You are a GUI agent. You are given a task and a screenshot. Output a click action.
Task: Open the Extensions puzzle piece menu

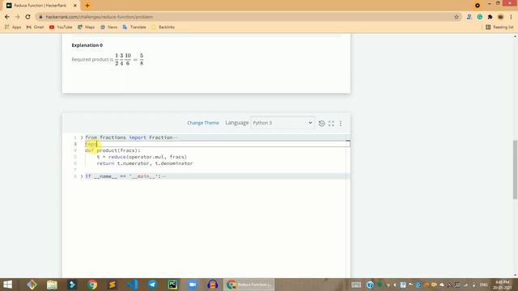[x=490, y=17]
